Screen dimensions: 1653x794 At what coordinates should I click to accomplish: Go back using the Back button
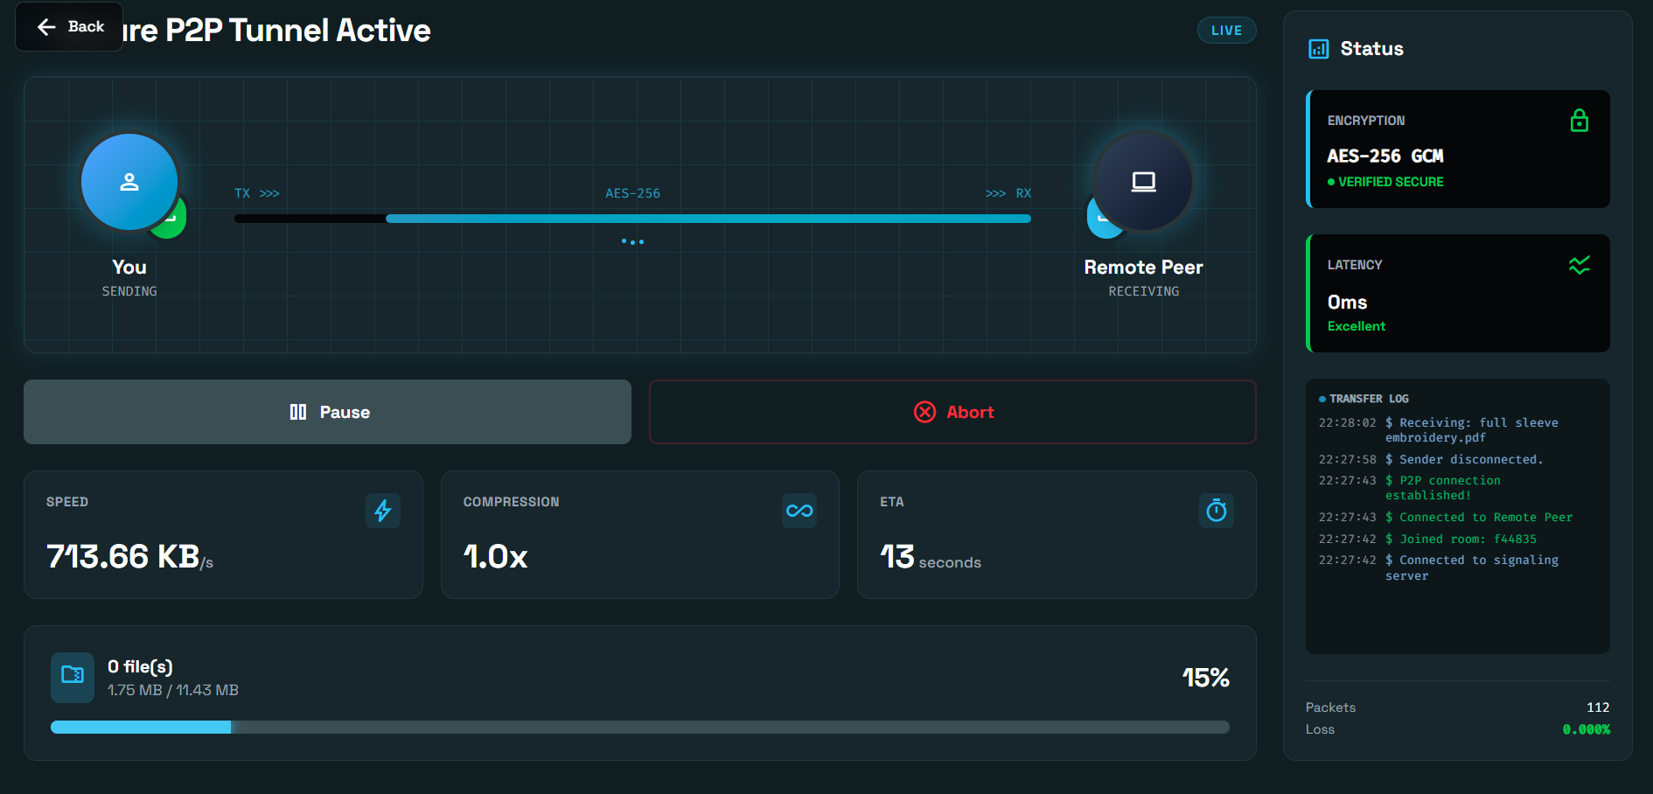pyautogui.click(x=69, y=27)
